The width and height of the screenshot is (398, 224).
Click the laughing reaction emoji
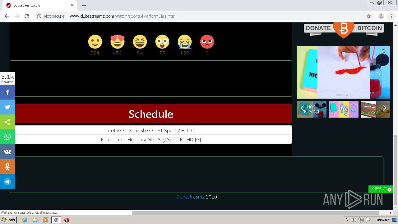[x=140, y=42]
